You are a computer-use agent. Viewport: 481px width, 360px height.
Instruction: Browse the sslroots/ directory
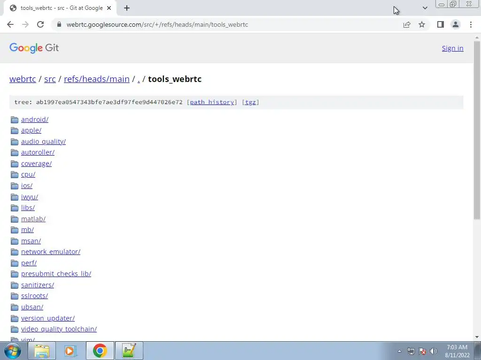tap(34, 296)
